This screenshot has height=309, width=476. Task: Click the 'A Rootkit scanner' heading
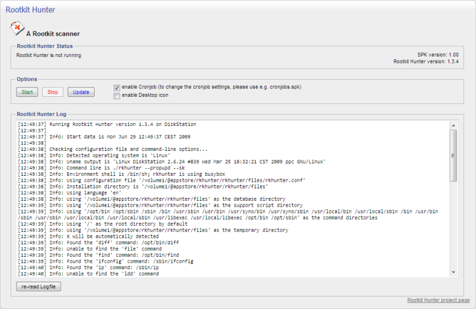tap(53, 34)
